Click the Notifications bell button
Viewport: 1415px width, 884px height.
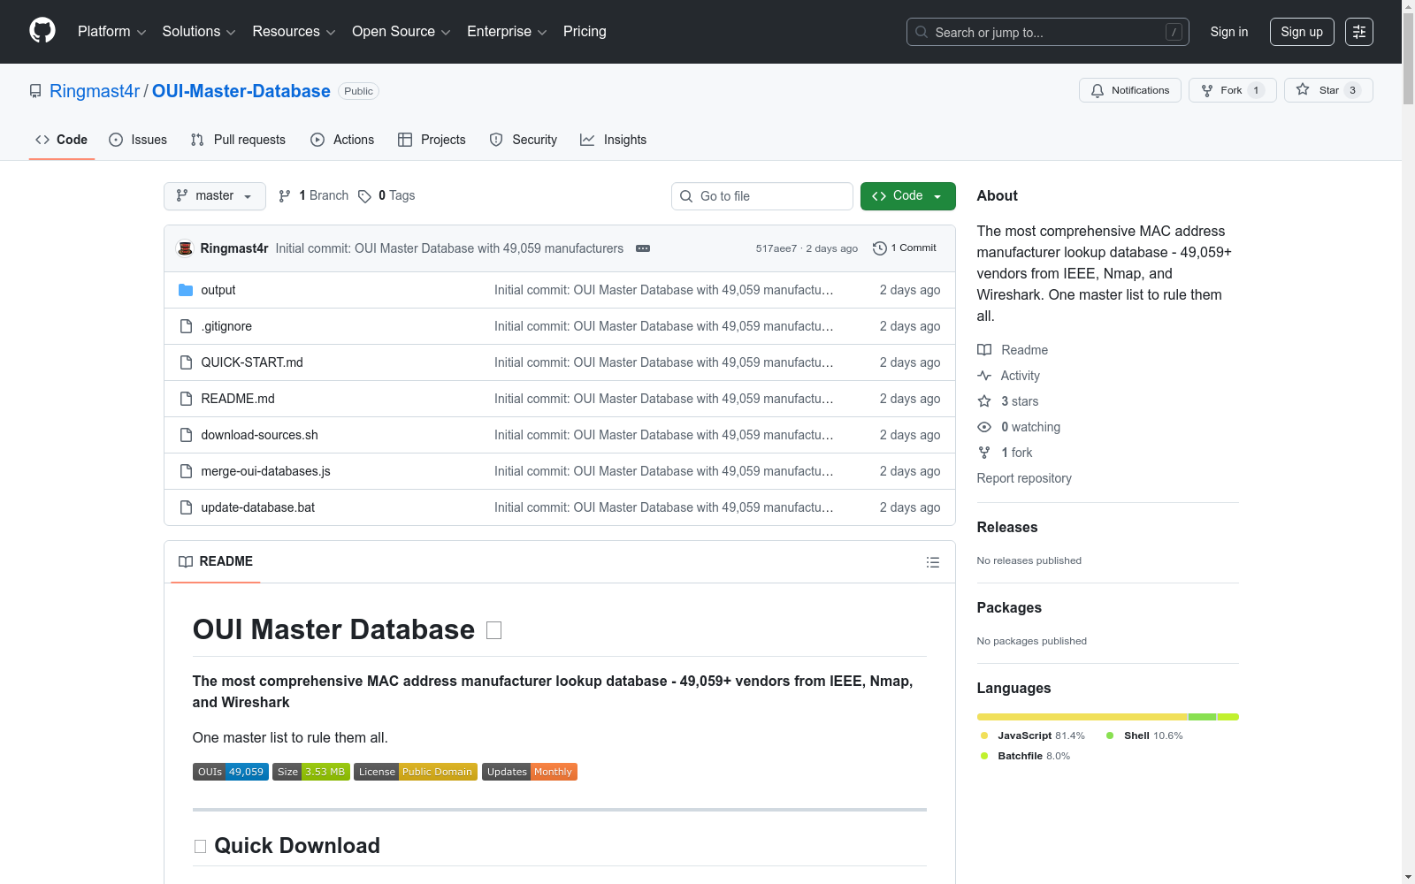(x=1129, y=90)
